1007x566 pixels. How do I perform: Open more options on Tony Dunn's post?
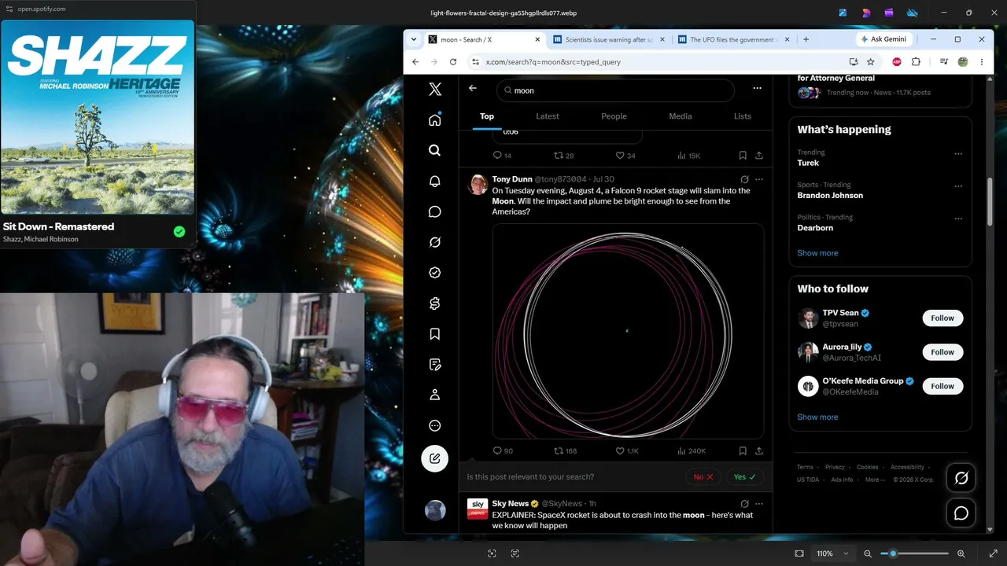pos(759,179)
